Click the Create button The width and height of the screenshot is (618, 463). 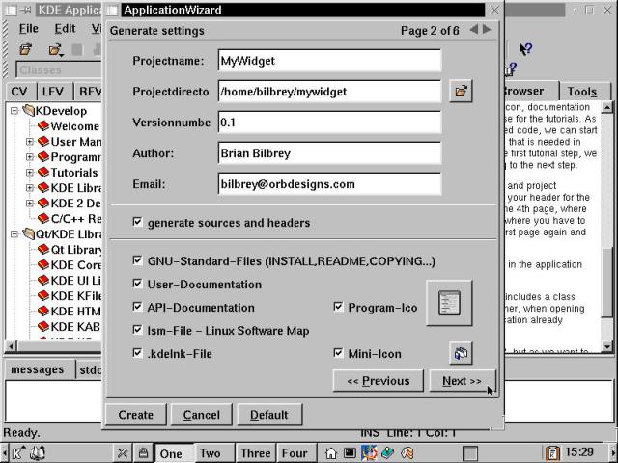point(135,415)
